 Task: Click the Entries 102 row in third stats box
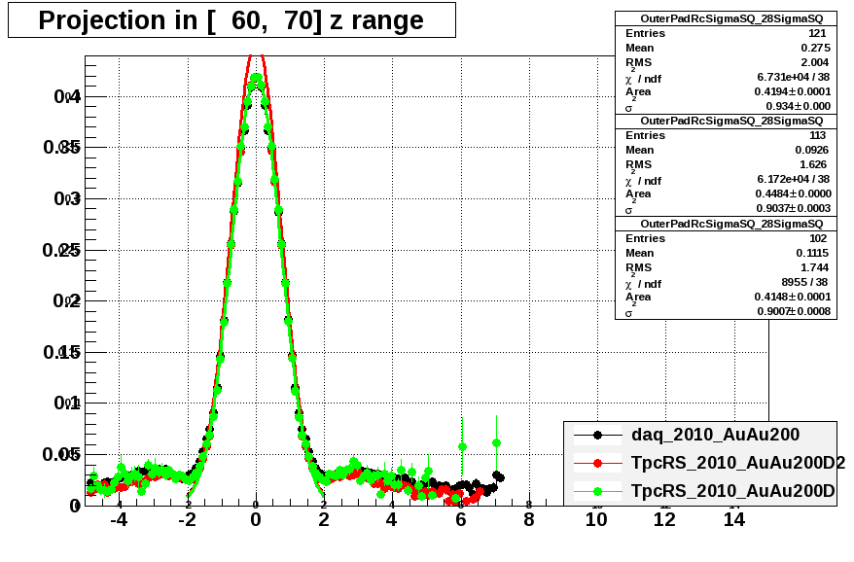click(x=726, y=238)
